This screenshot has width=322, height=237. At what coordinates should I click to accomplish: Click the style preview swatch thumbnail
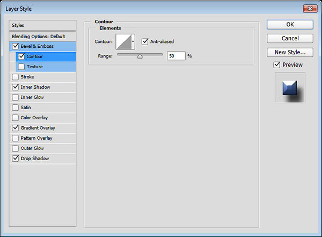[x=290, y=88]
